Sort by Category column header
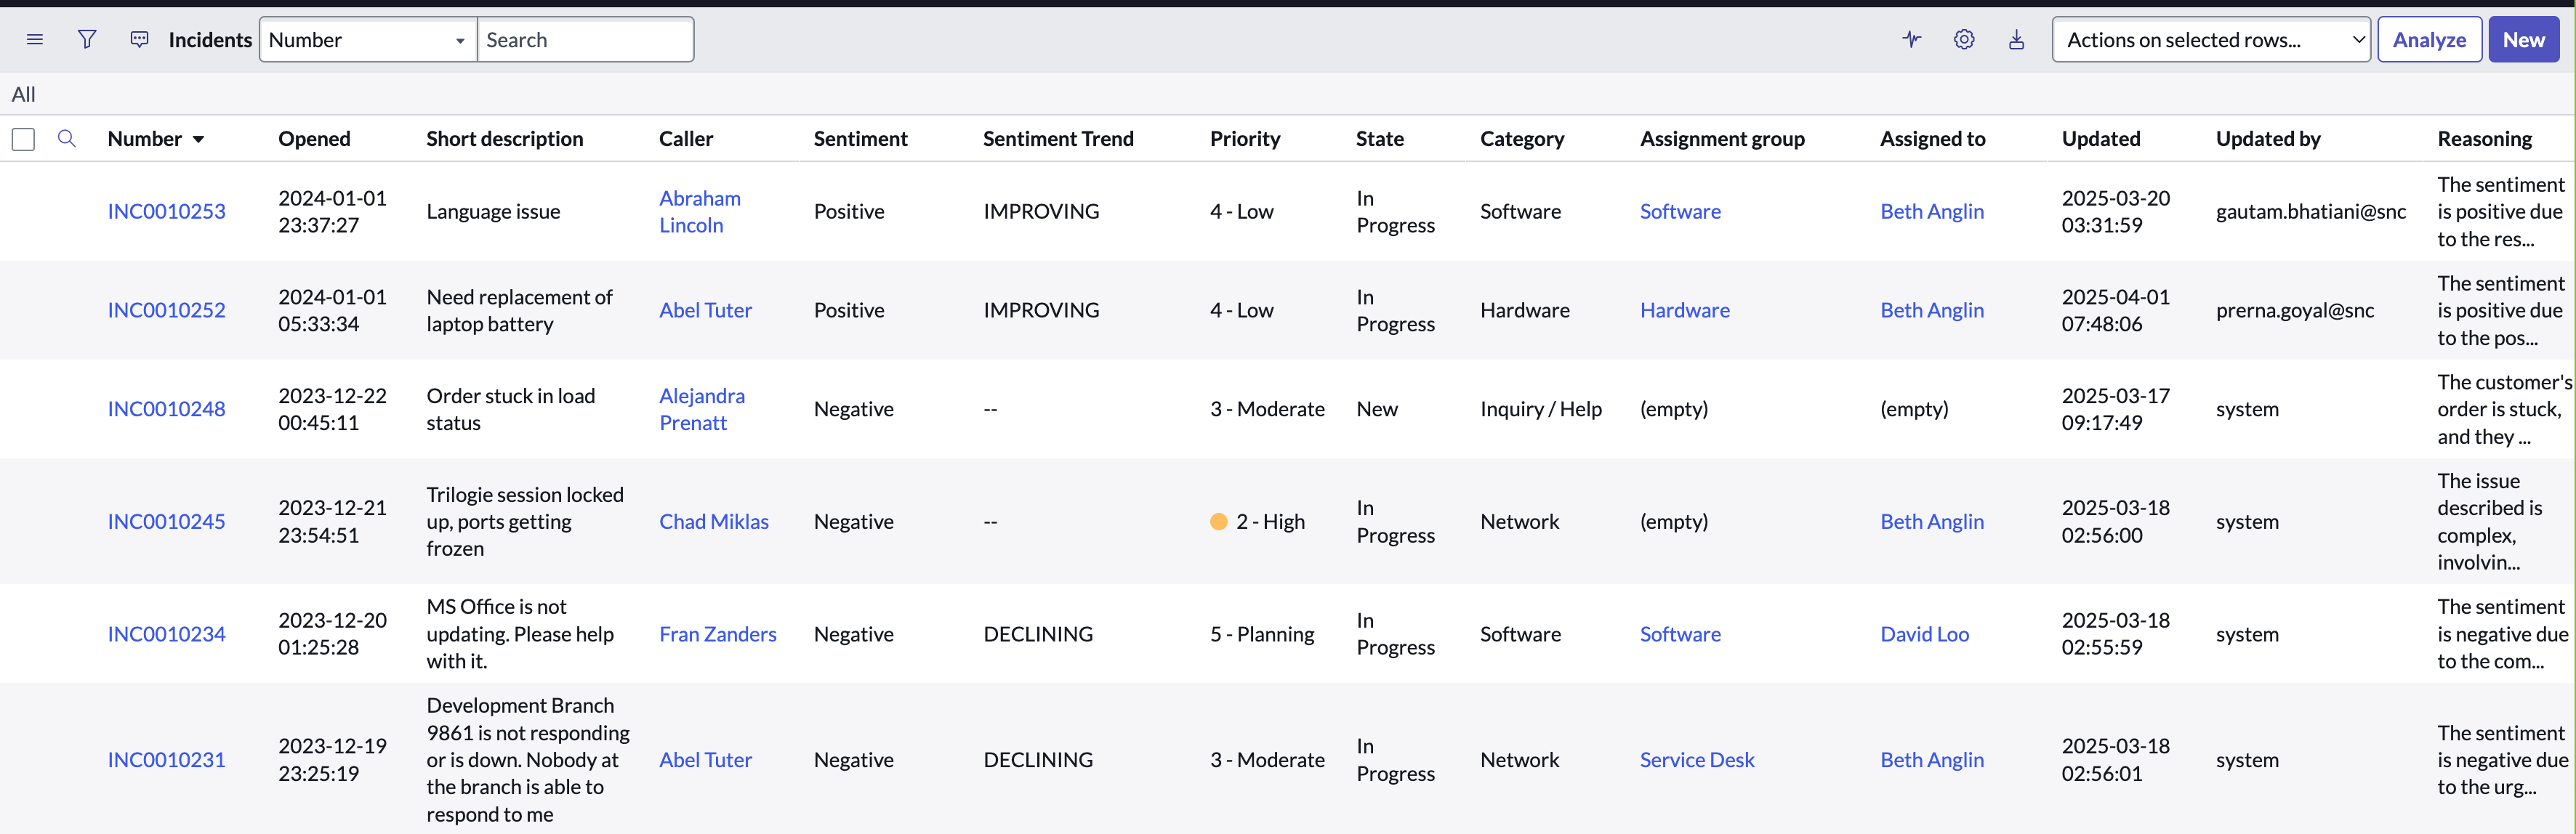The width and height of the screenshot is (2576, 834). coord(1522,139)
